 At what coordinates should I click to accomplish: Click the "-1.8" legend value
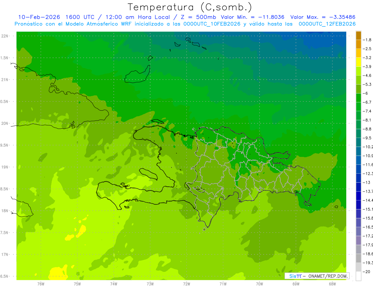368,40
